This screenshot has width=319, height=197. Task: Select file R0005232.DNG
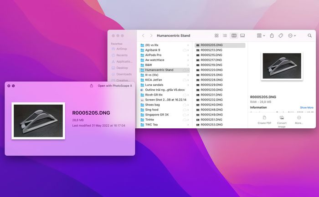pos(220,100)
